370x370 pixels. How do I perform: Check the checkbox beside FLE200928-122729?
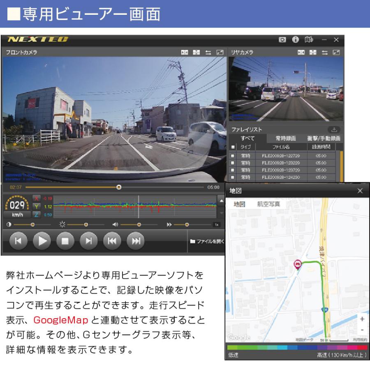(x=233, y=156)
